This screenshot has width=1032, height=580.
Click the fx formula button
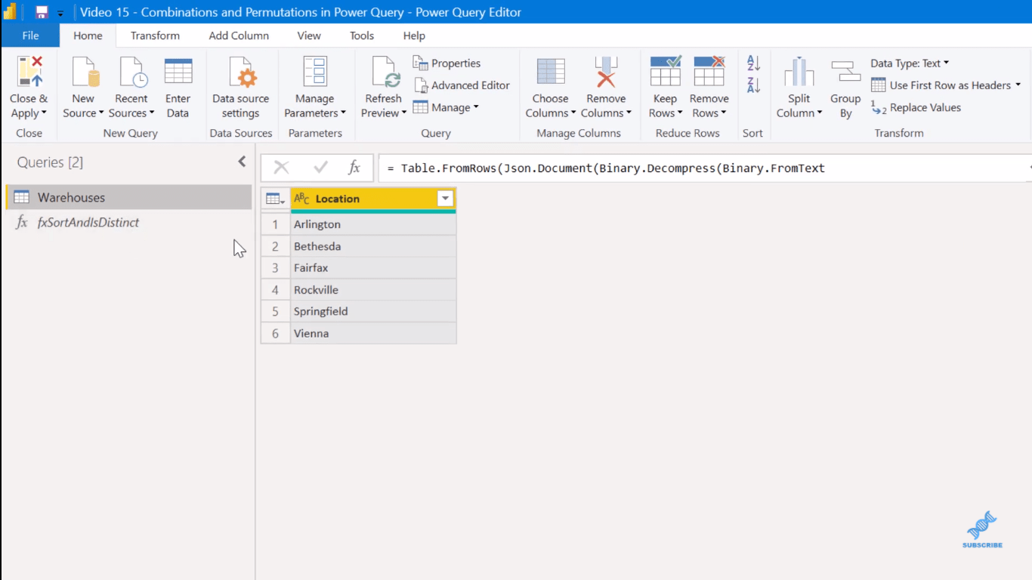point(354,168)
